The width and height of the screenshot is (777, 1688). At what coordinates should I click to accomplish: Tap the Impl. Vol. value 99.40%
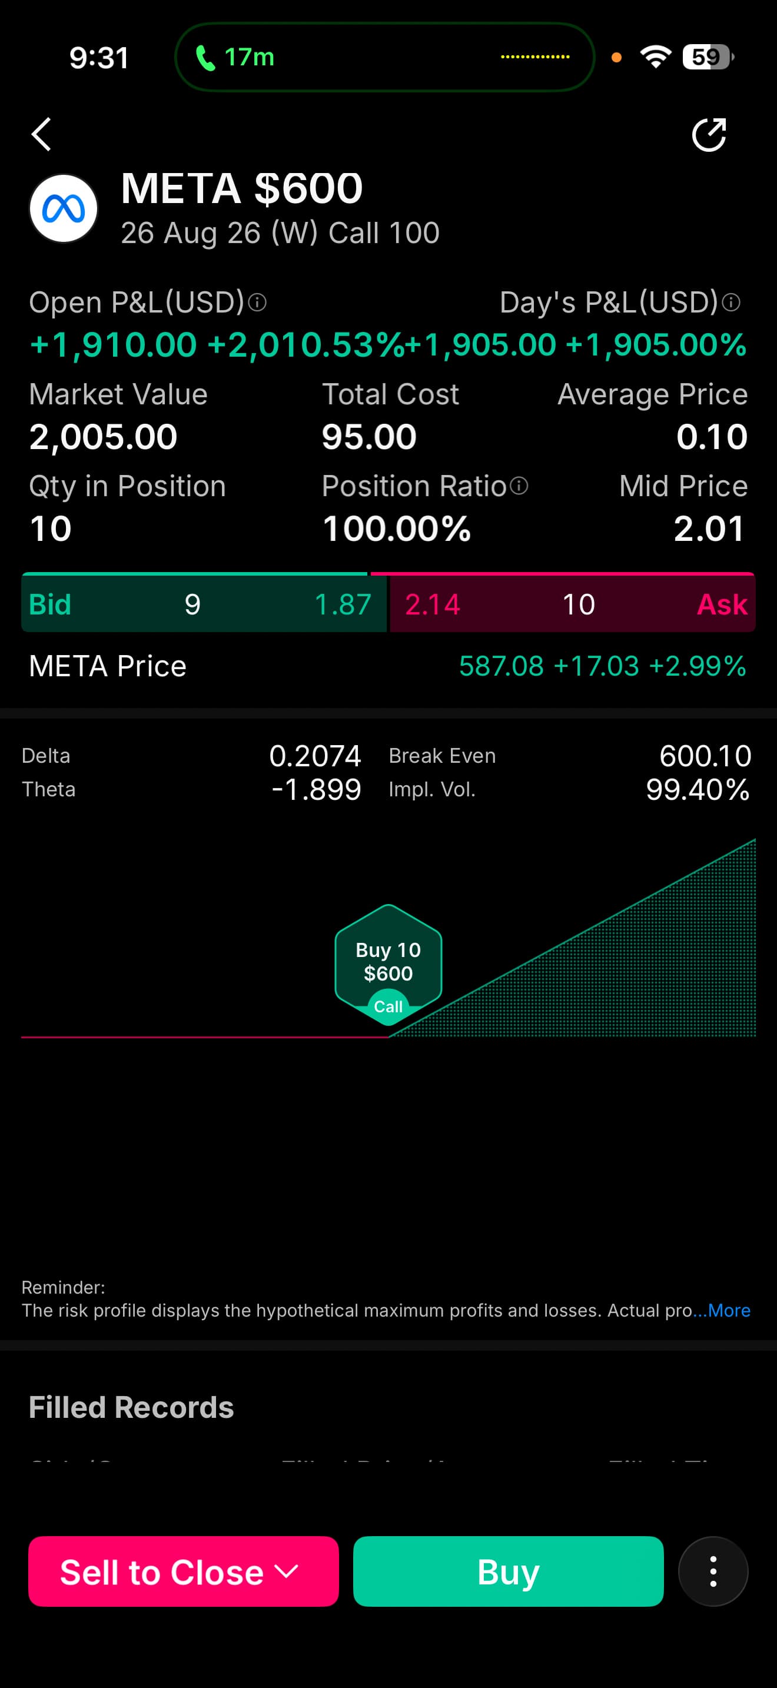click(698, 790)
